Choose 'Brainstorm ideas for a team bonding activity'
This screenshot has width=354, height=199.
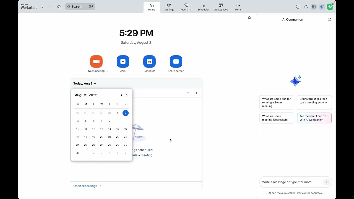tap(314, 103)
